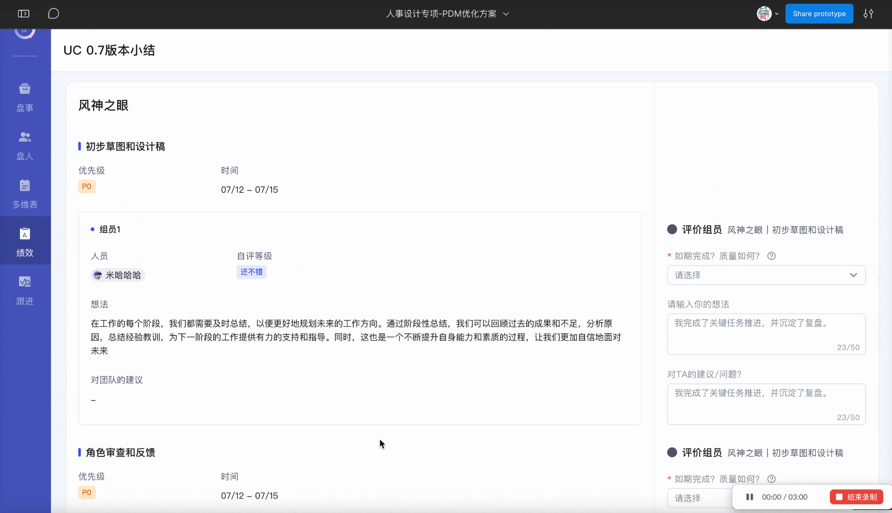
Task: Click the 结束录制 button
Action: [x=856, y=497]
